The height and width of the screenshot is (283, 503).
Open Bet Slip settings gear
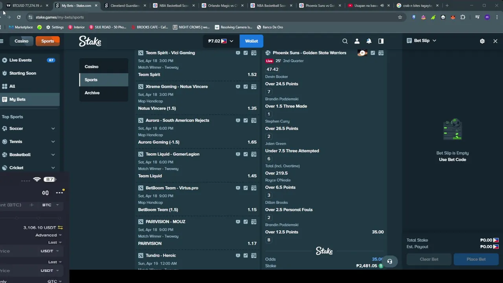pos(482,41)
